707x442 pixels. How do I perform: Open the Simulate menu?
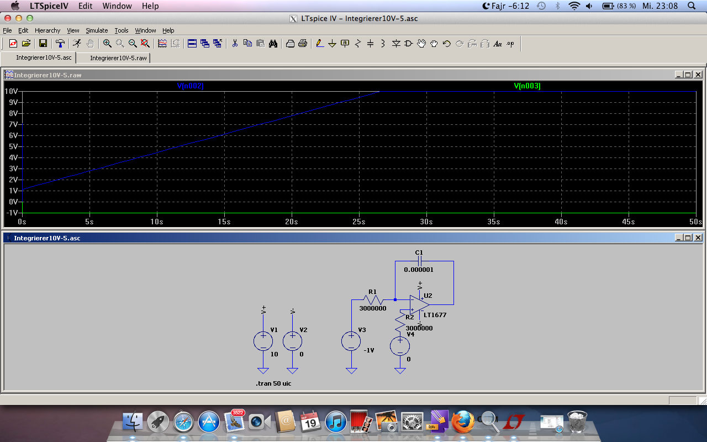pyautogui.click(x=97, y=30)
